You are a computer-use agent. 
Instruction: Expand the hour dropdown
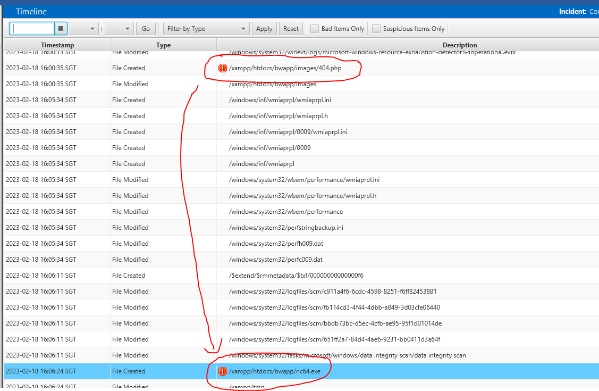(x=85, y=29)
